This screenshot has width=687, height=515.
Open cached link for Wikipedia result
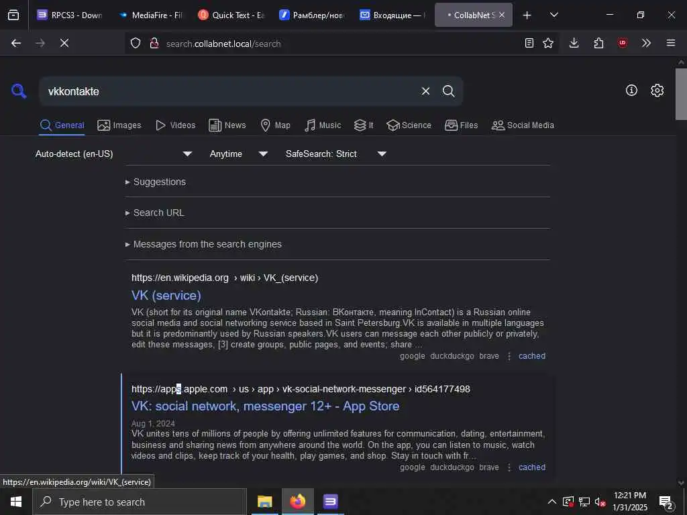tap(532, 356)
